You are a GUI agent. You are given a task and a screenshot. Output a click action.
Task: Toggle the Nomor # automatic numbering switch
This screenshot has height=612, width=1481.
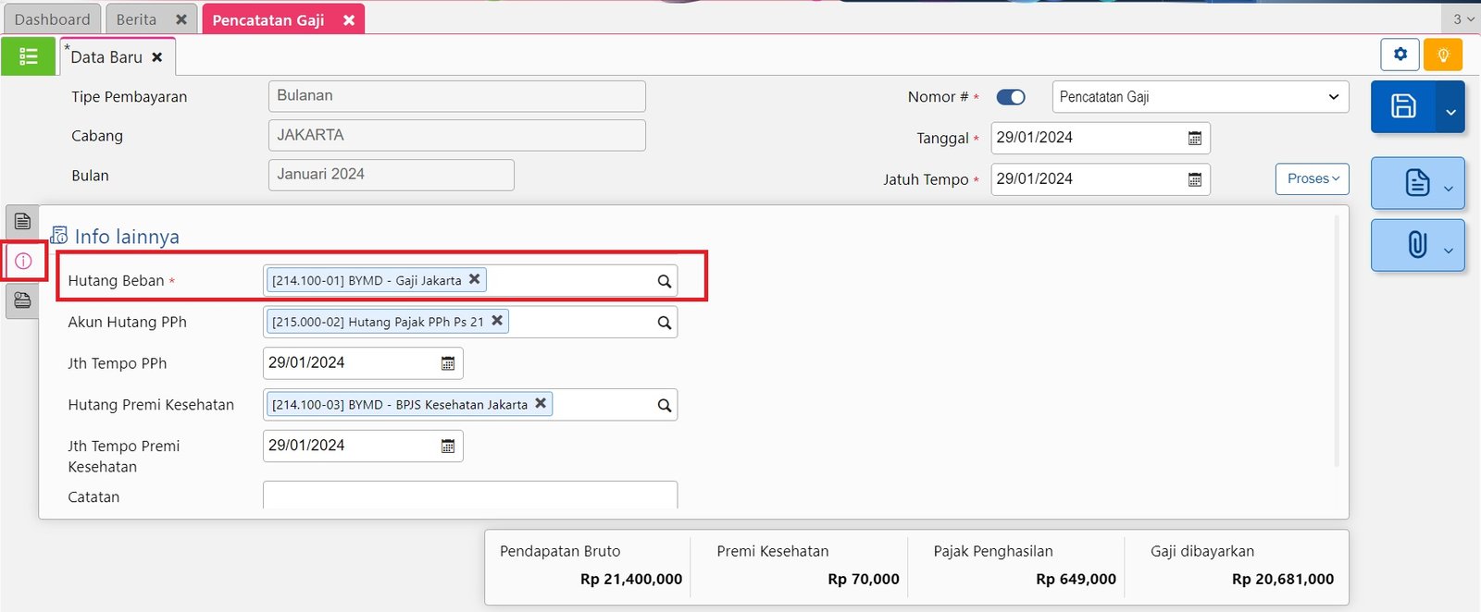click(1010, 97)
